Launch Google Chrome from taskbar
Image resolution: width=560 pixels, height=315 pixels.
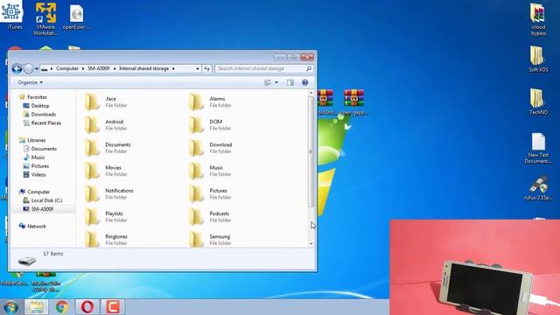[x=62, y=307]
